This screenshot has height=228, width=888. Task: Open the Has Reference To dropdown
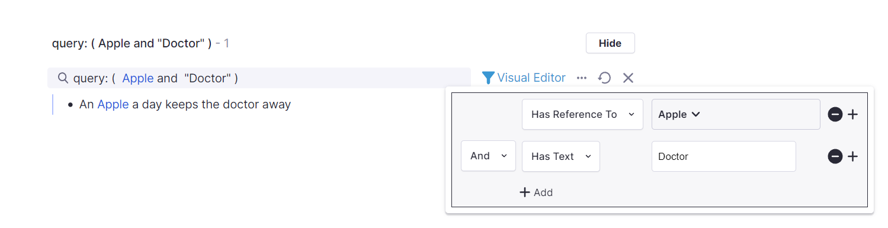582,114
